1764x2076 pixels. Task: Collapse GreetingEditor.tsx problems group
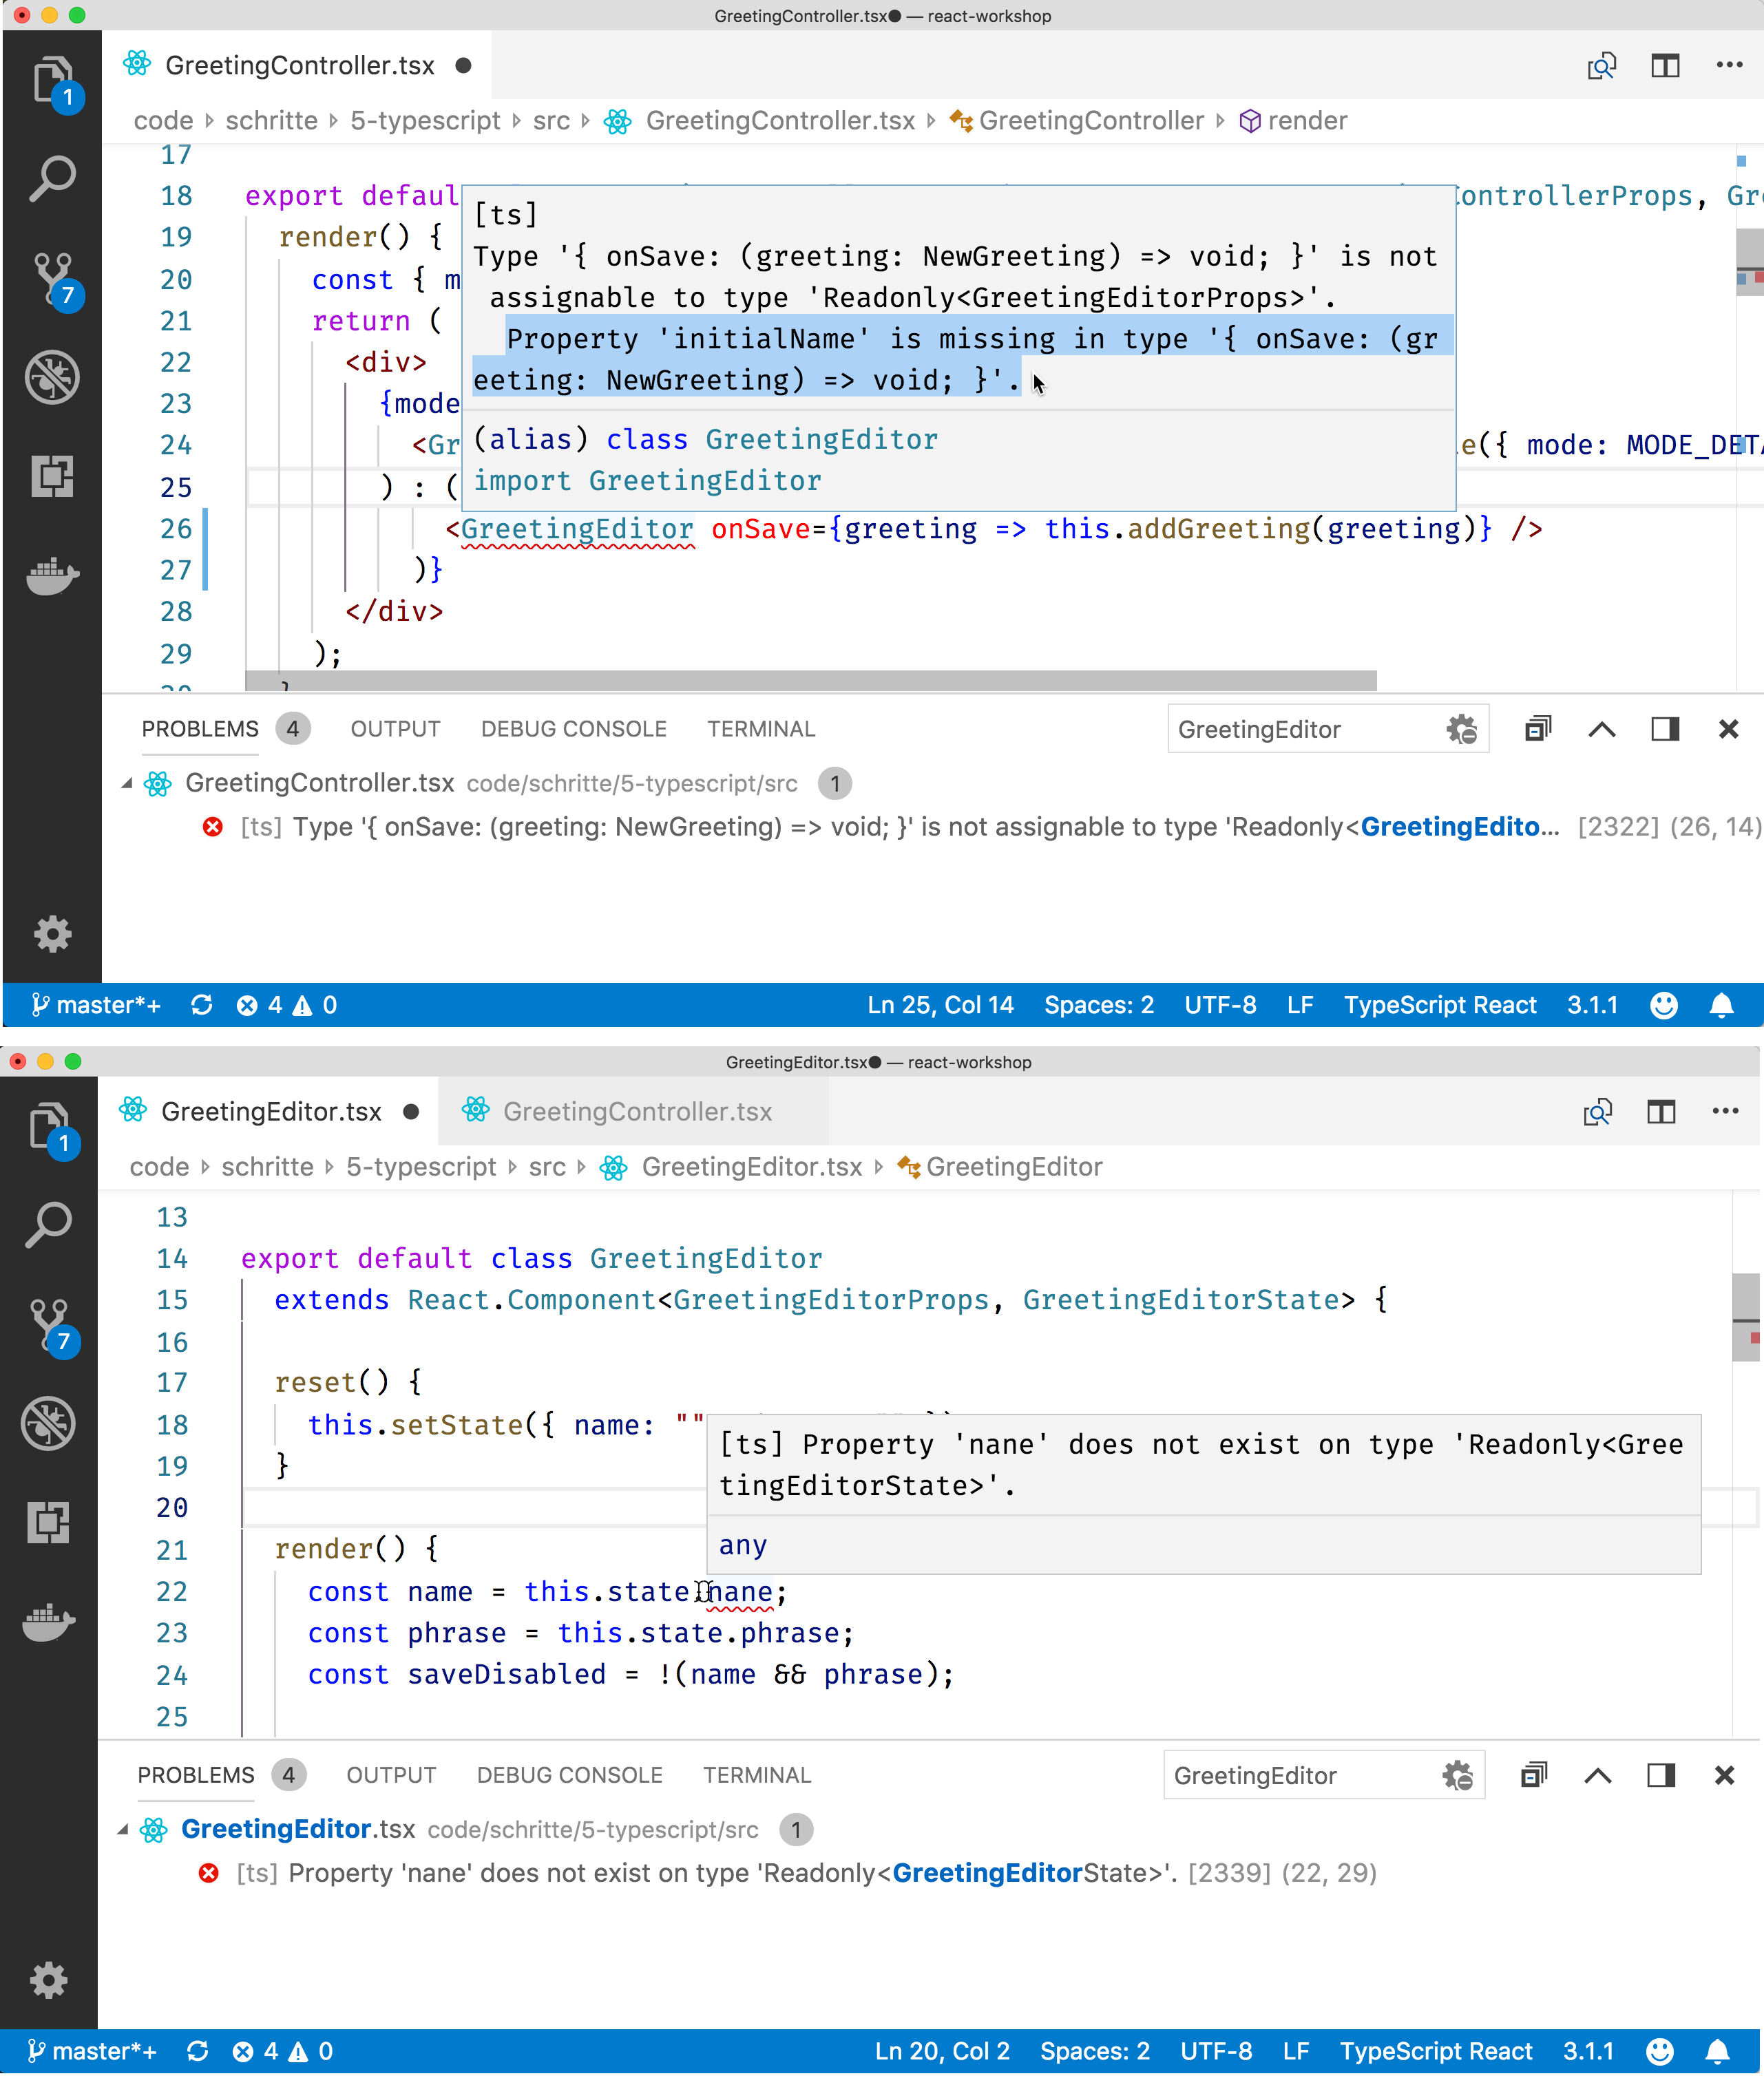pyautogui.click(x=123, y=1830)
